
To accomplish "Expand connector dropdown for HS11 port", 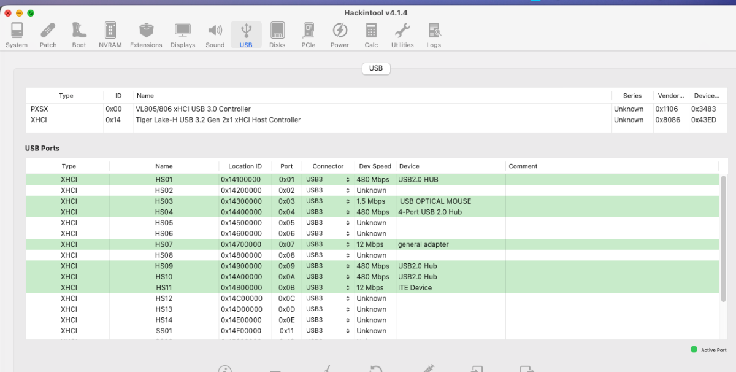I will point(328,287).
